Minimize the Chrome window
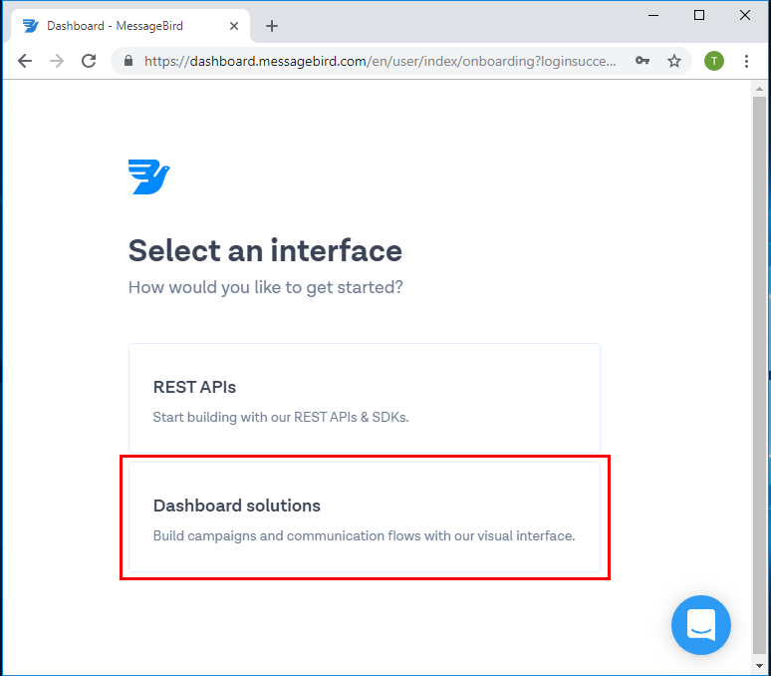This screenshot has height=676, width=771. coord(653,15)
